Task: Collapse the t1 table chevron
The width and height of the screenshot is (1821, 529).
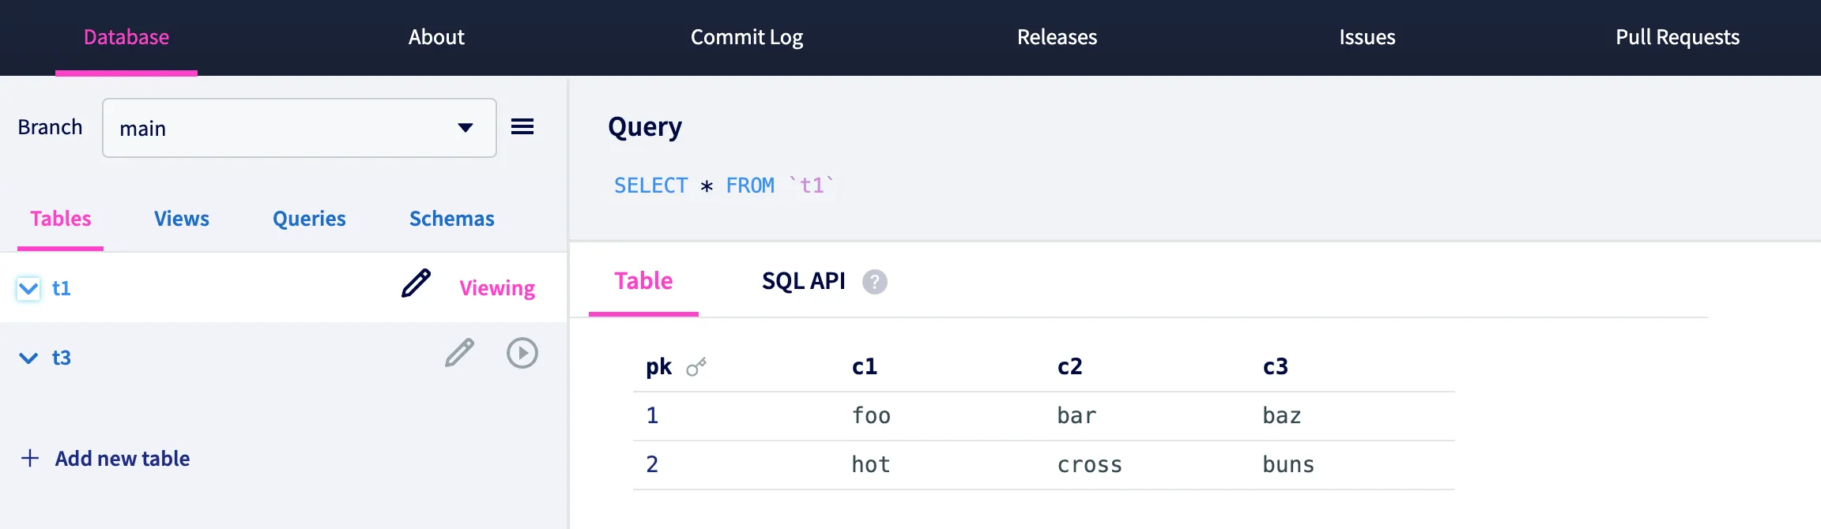Action: coord(28,289)
